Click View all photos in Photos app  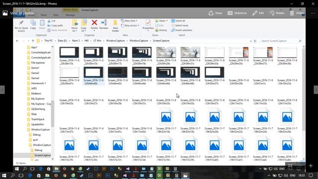tap(18, 13)
